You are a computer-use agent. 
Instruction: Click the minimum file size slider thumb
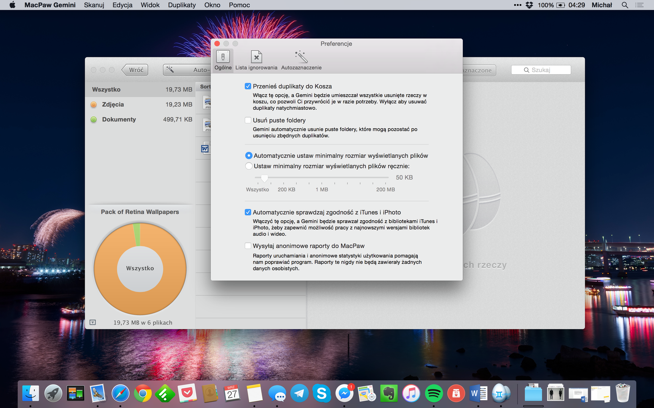264,178
